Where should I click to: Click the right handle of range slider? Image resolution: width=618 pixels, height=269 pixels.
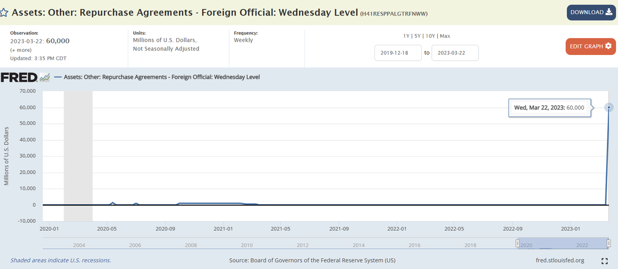pyautogui.click(x=609, y=243)
